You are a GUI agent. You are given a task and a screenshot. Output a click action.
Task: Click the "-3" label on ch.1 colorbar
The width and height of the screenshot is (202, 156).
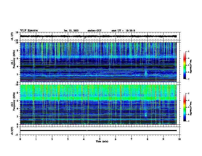click(x=188, y=51)
